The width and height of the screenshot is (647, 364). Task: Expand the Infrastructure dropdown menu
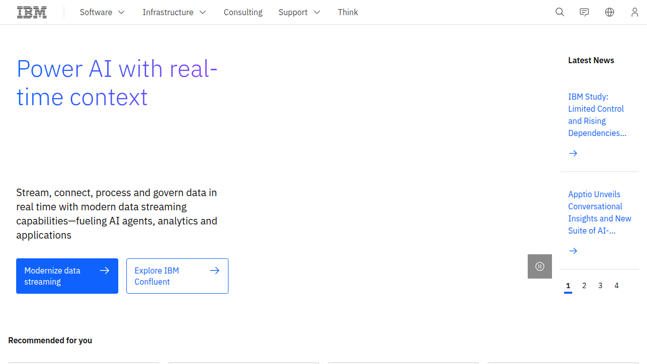coord(174,12)
